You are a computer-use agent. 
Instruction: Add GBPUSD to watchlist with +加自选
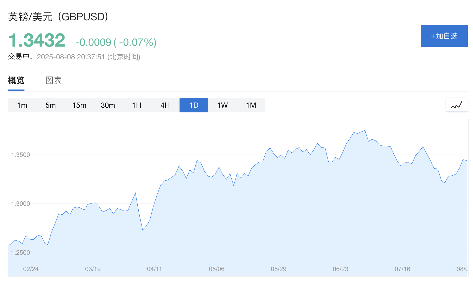pyautogui.click(x=444, y=36)
